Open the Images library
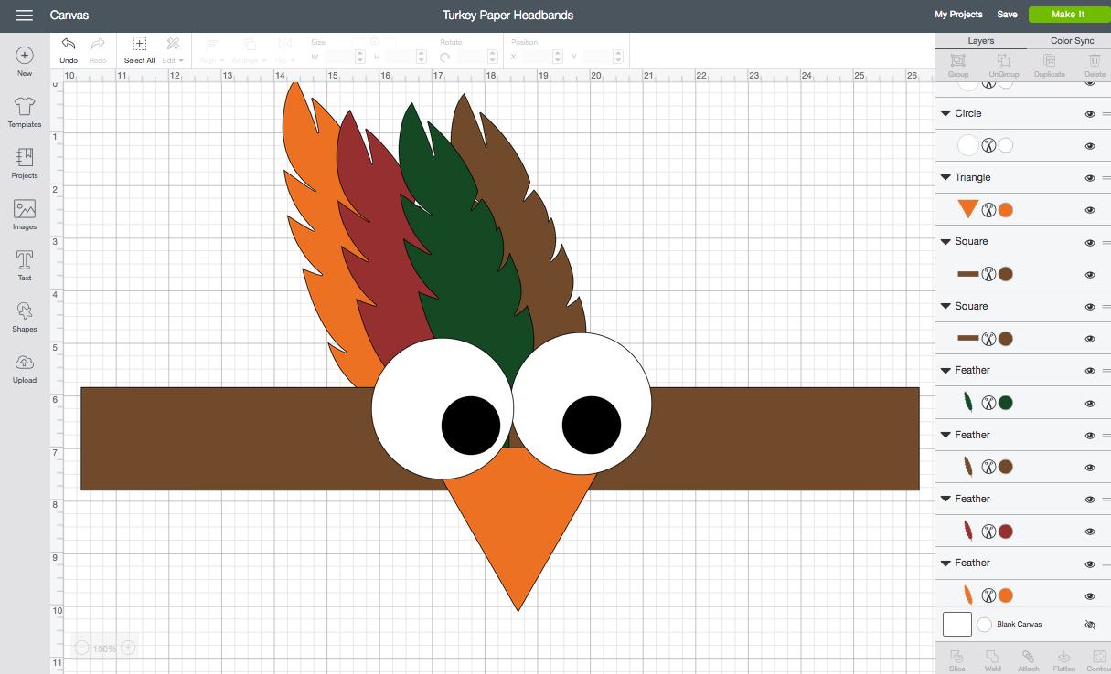Screen dimensions: 1111x674 pyautogui.click(x=25, y=216)
